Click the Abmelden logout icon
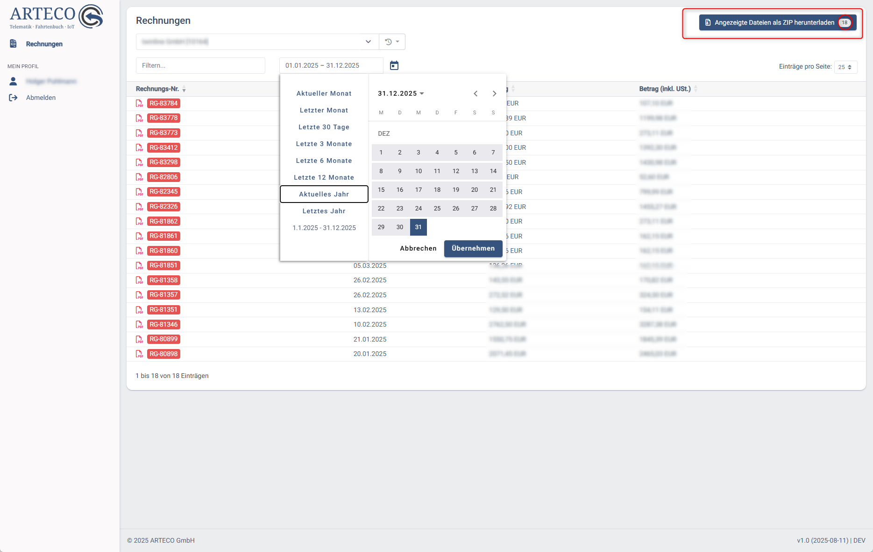The width and height of the screenshot is (873, 552). click(13, 98)
